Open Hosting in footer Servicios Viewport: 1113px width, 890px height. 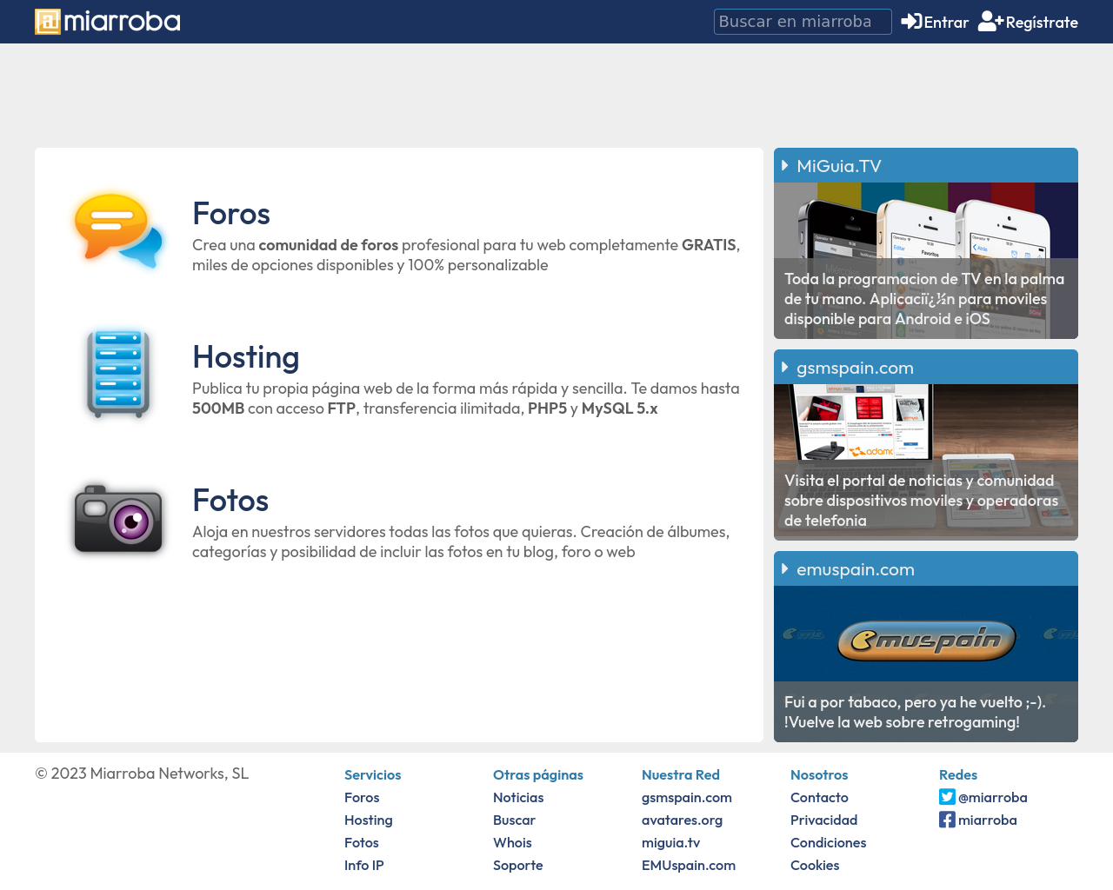369,820
